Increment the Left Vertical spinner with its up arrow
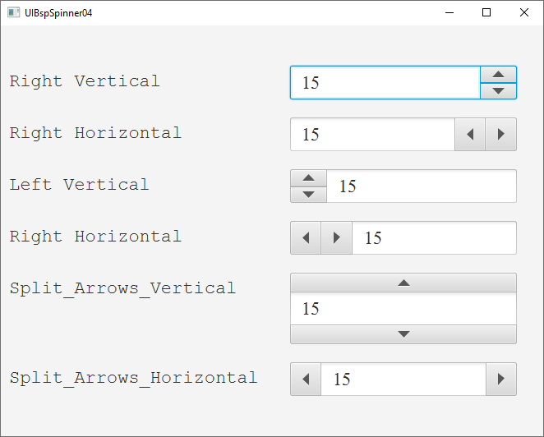The image size is (544, 437). [x=309, y=178]
